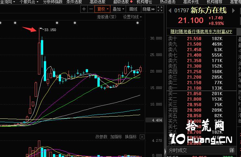
Task: Click the 4.404 price axis marker
Action: [x=154, y=120]
